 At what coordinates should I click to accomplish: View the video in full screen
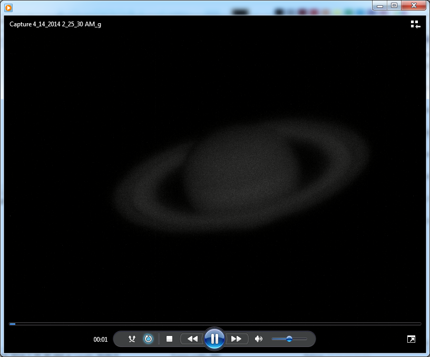pos(411,339)
